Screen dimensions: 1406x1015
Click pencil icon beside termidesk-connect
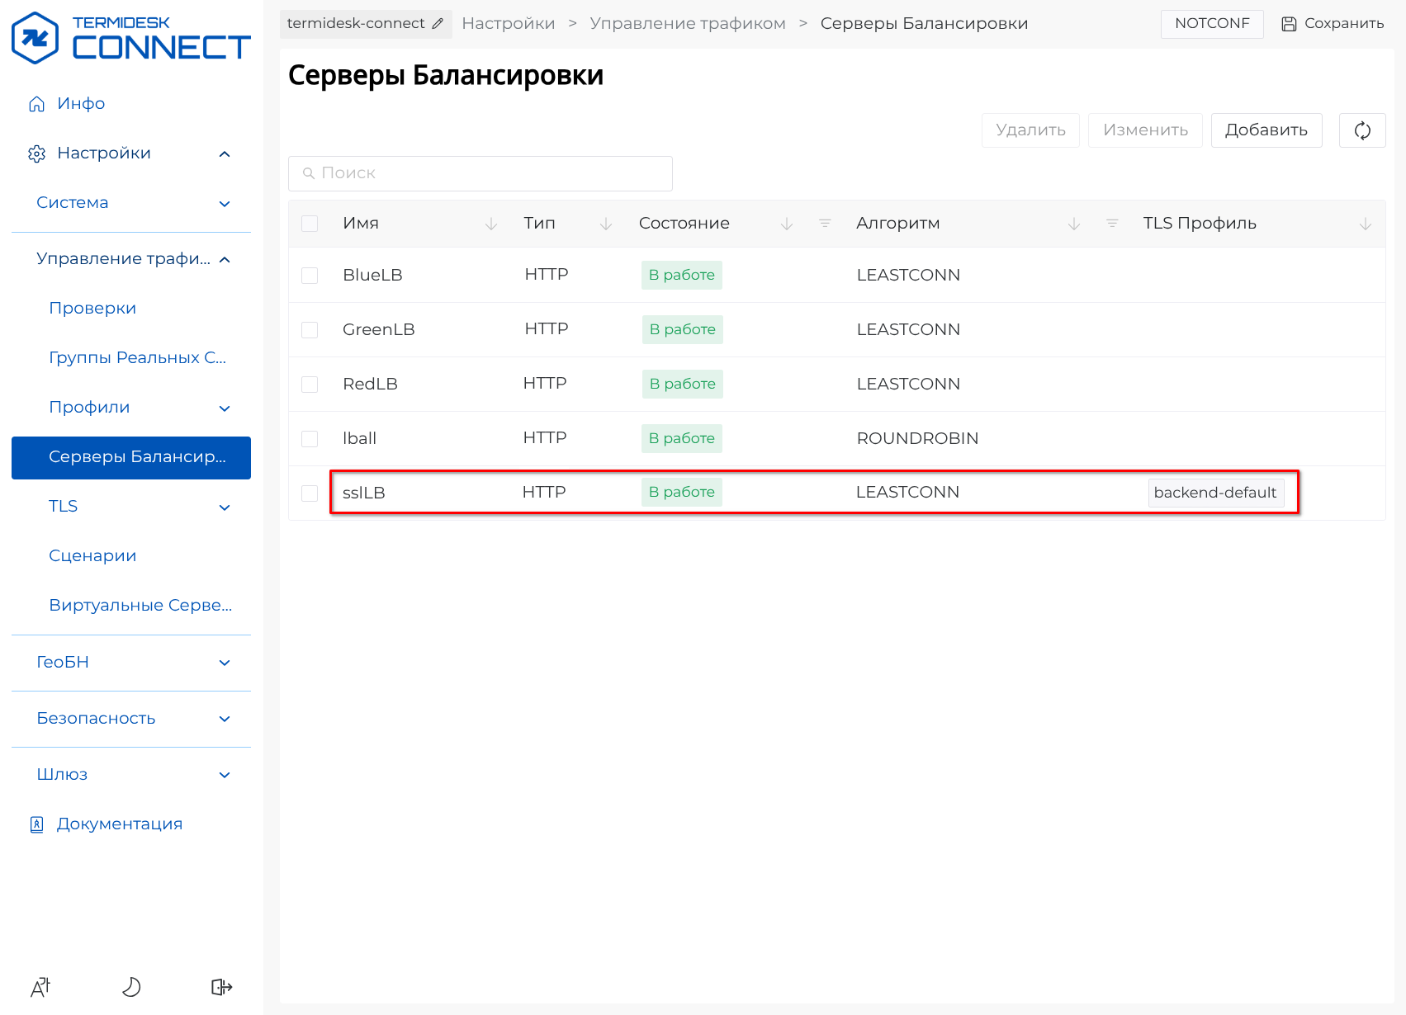(438, 24)
